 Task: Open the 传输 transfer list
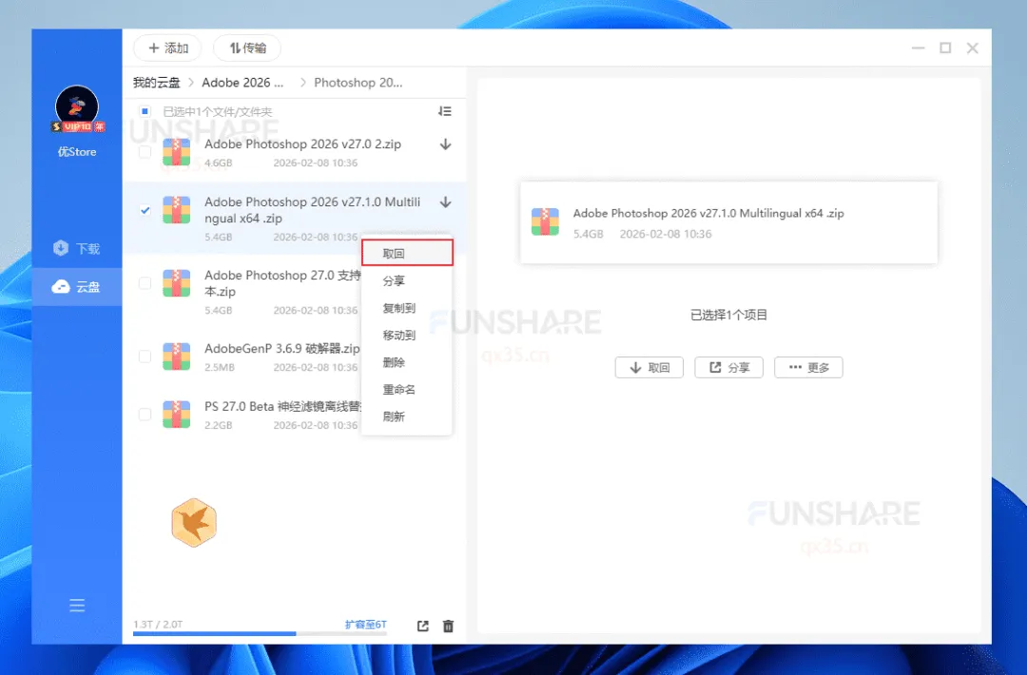(x=247, y=48)
